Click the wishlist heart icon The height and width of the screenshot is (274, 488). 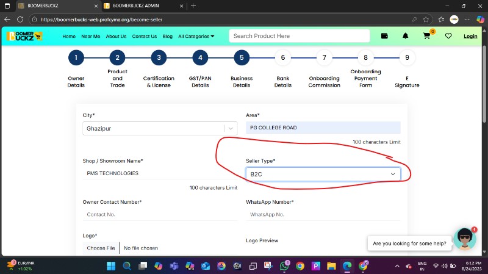[x=448, y=36]
